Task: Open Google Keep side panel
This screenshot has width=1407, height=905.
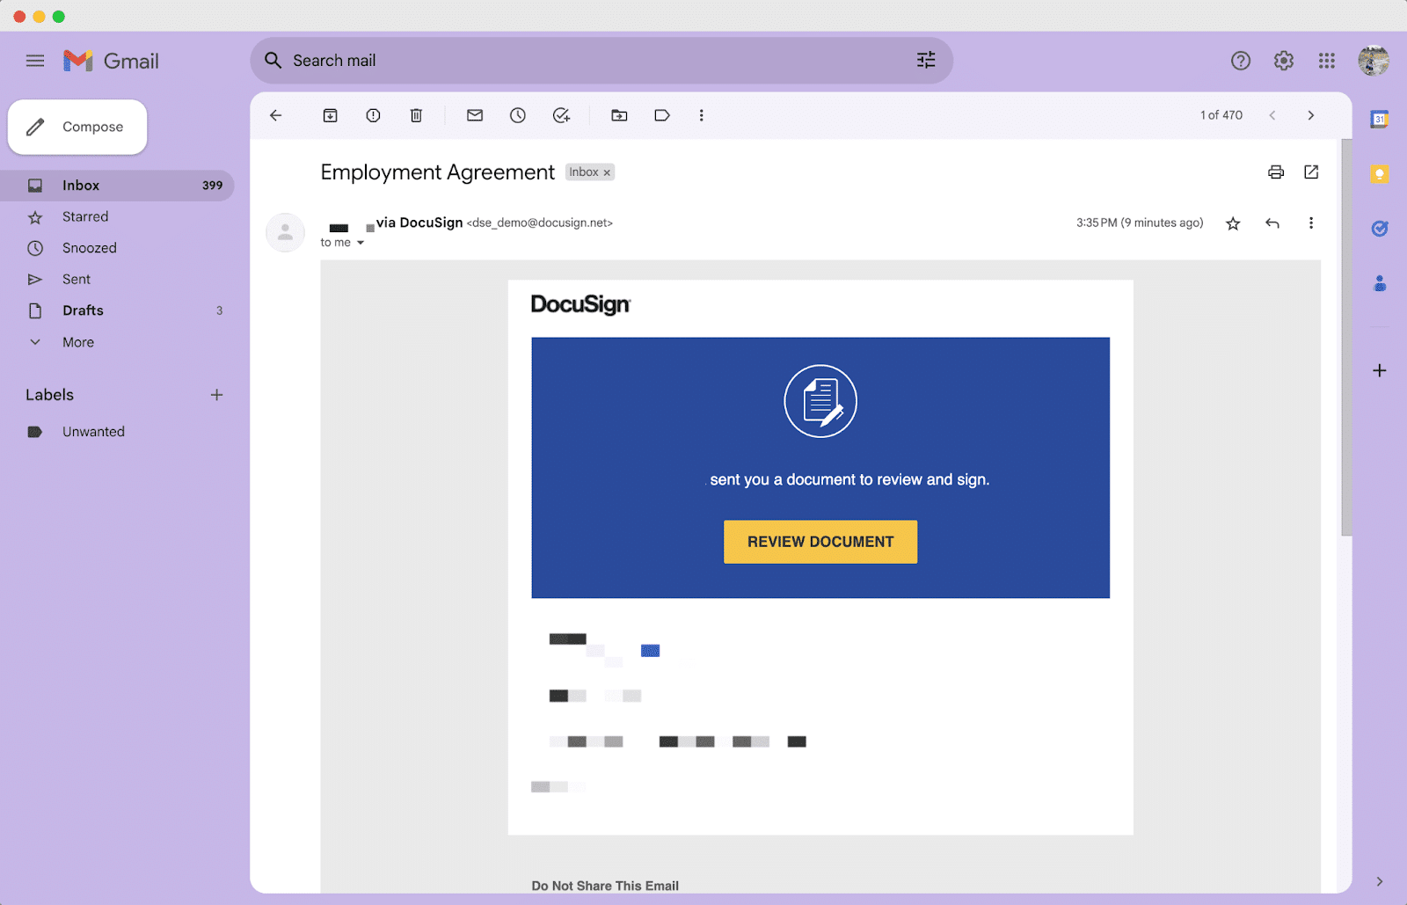Action: pyautogui.click(x=1380, y=174)
